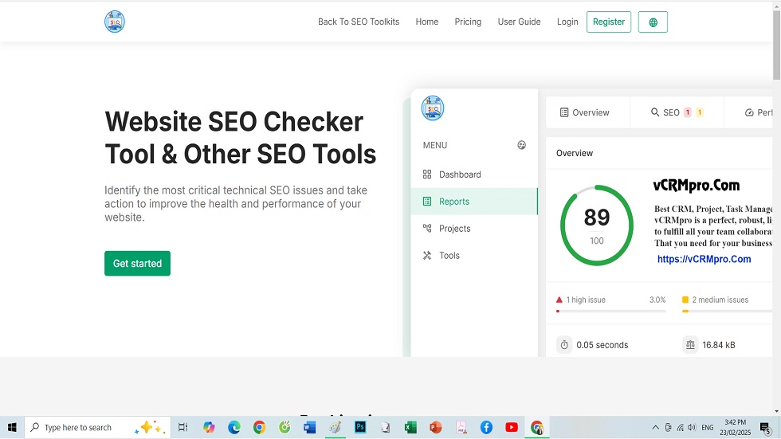
Task: Open the language globe selector
Action: coord(653,22)
